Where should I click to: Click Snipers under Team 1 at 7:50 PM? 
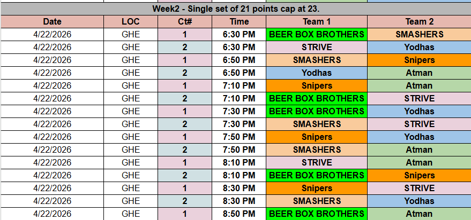click(317, 137)
